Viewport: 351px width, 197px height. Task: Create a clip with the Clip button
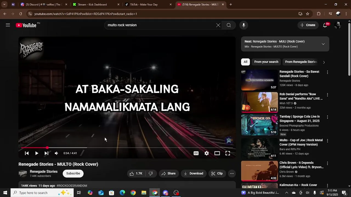coord(217,173)
